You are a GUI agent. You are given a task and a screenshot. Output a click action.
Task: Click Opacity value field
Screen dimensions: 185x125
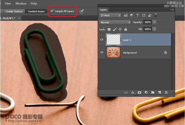[148, 22]
